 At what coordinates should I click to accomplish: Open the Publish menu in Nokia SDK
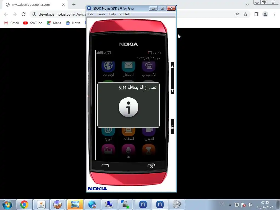click(125, 14)
